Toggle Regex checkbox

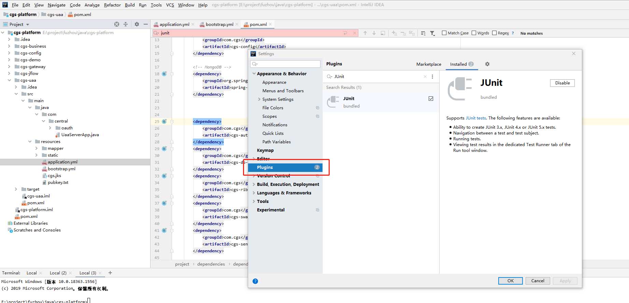[494, 33]
